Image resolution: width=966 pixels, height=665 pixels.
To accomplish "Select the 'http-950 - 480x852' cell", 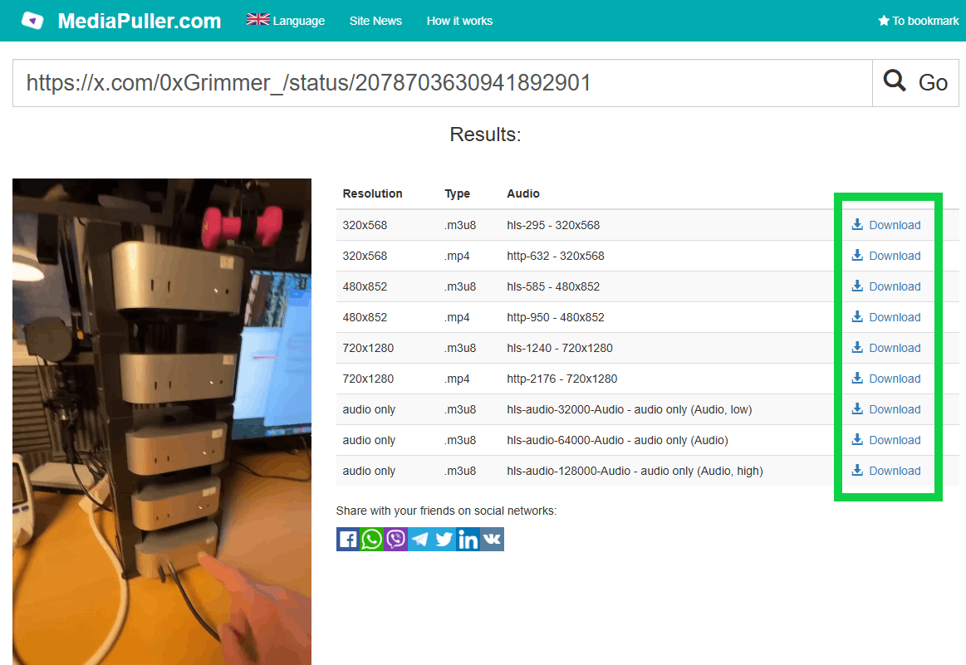I will click(556, 317).
